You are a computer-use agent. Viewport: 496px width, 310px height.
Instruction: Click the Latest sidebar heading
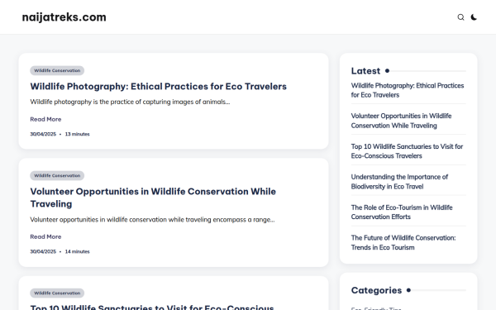point(365,71)
